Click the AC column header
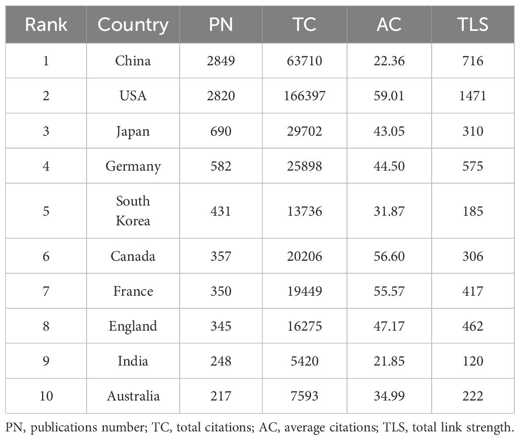 coord(389,24)
